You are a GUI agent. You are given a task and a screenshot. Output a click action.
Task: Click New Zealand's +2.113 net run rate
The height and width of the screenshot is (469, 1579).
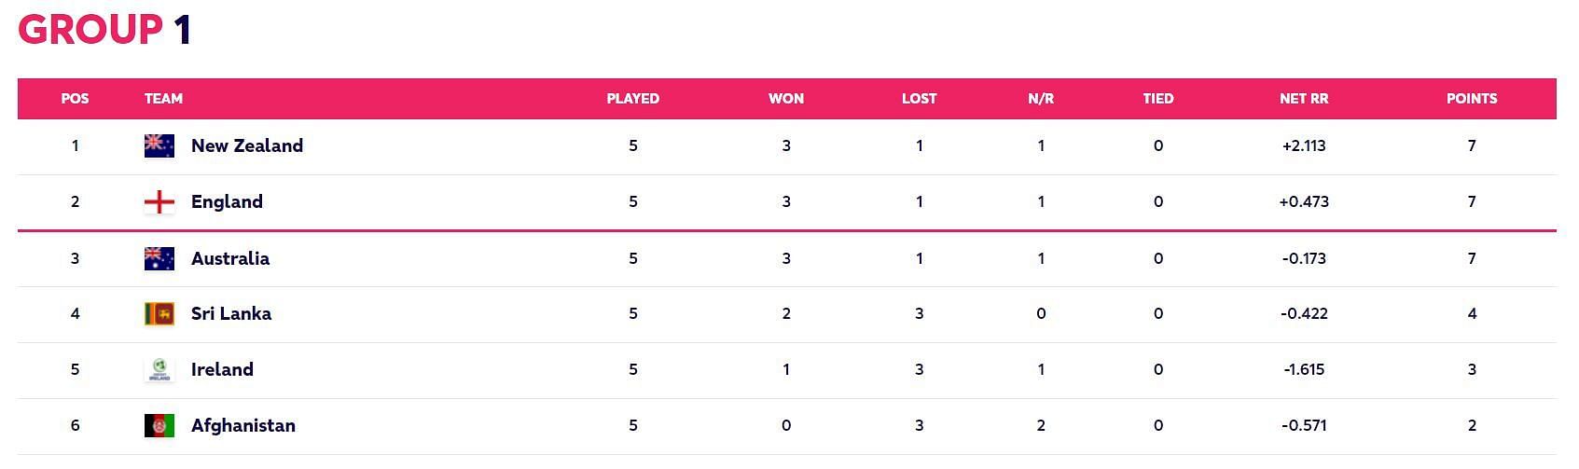point(1303,145)
